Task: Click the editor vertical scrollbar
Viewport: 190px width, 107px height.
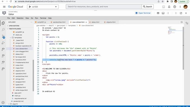Action: [x=183, y=48]
